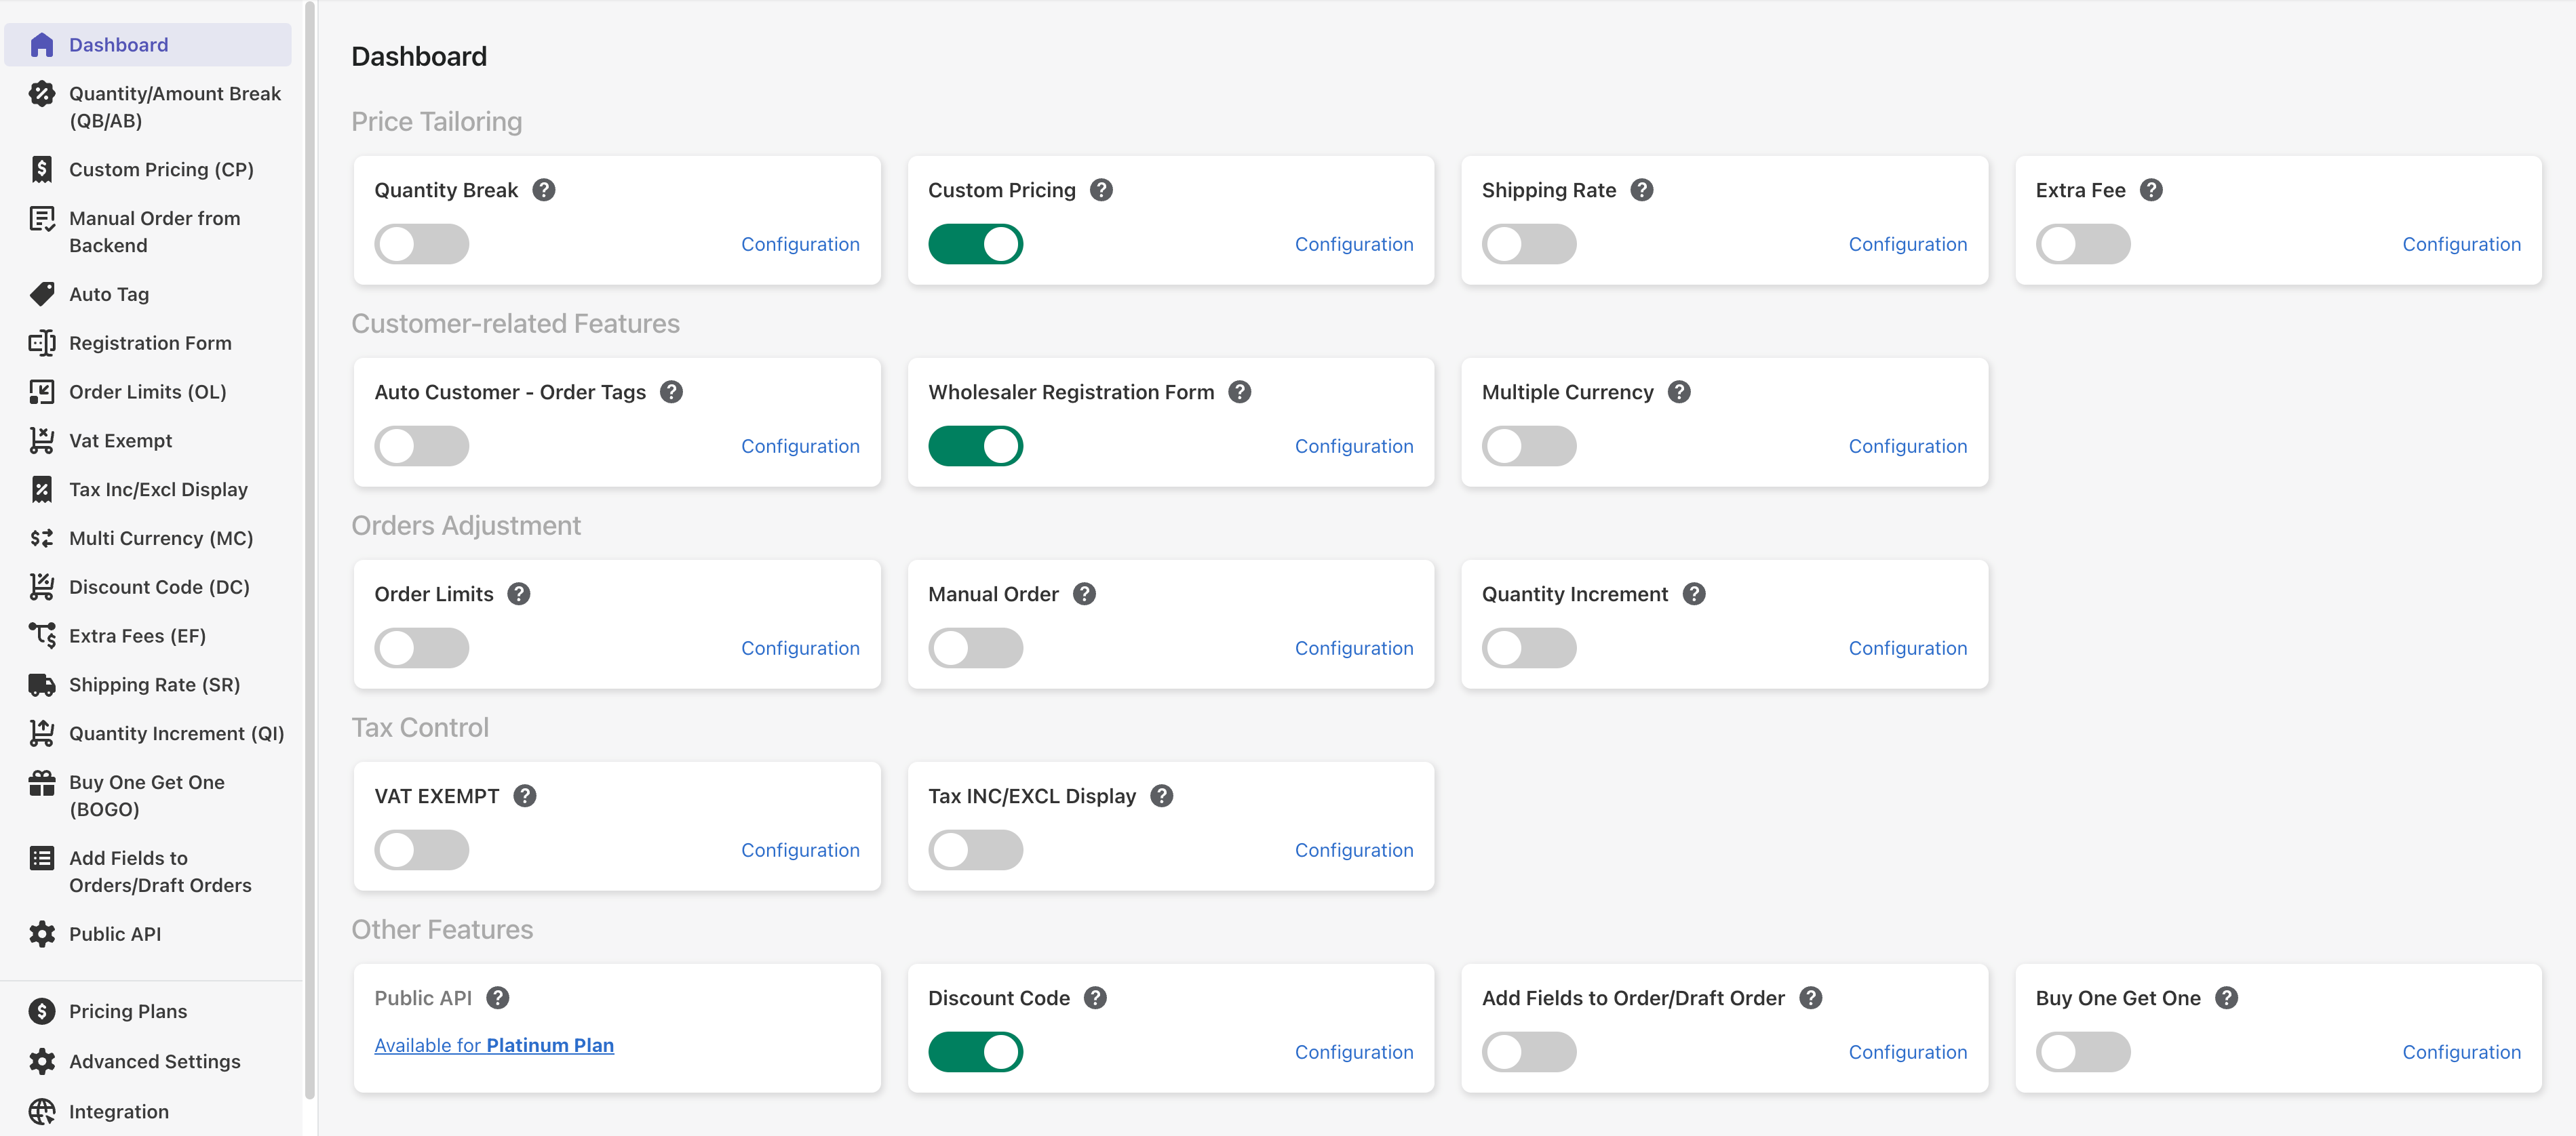Open Add Fields to Orders/Draft Orders menu item

[148, 872]
